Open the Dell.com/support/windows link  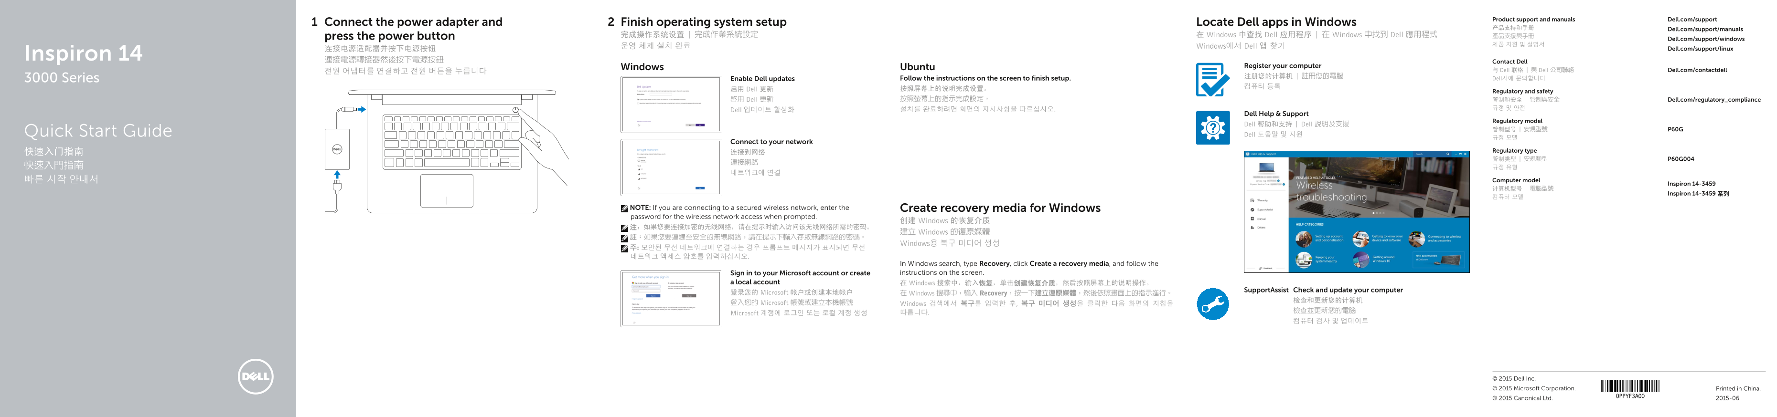coord(1705,39)
